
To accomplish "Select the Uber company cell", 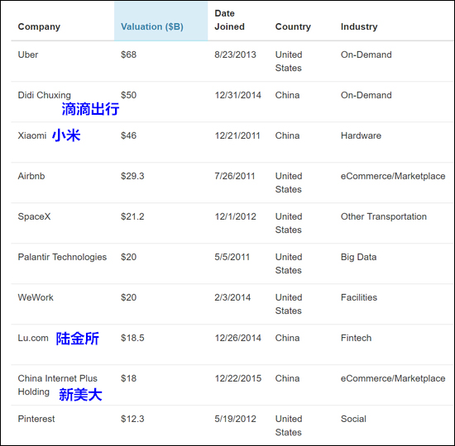I will pyautogui.click(x=28, y=55).
